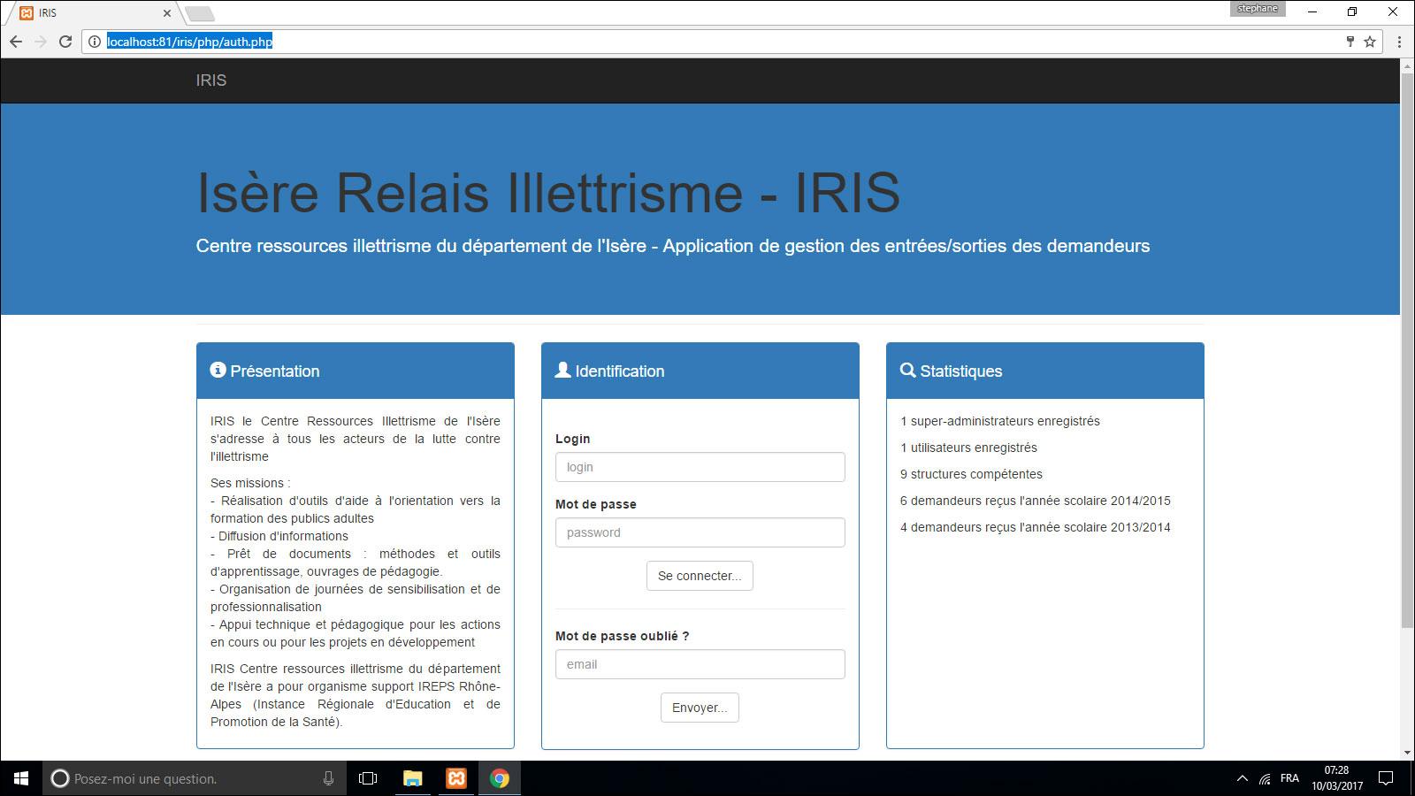1415x796 pixels.
Task: Expand hidden system tray icons
Action: 1242,778
